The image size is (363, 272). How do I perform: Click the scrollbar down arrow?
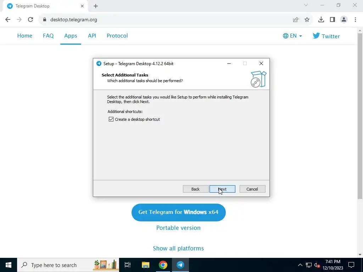point(360,255)
